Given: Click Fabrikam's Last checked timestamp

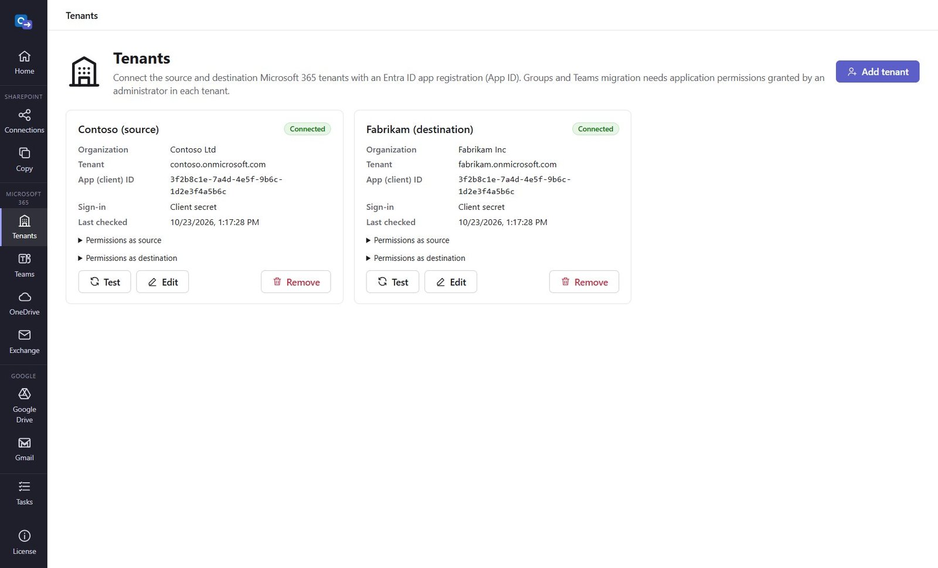Looking at the screenshot, I should tap(502, 222).
